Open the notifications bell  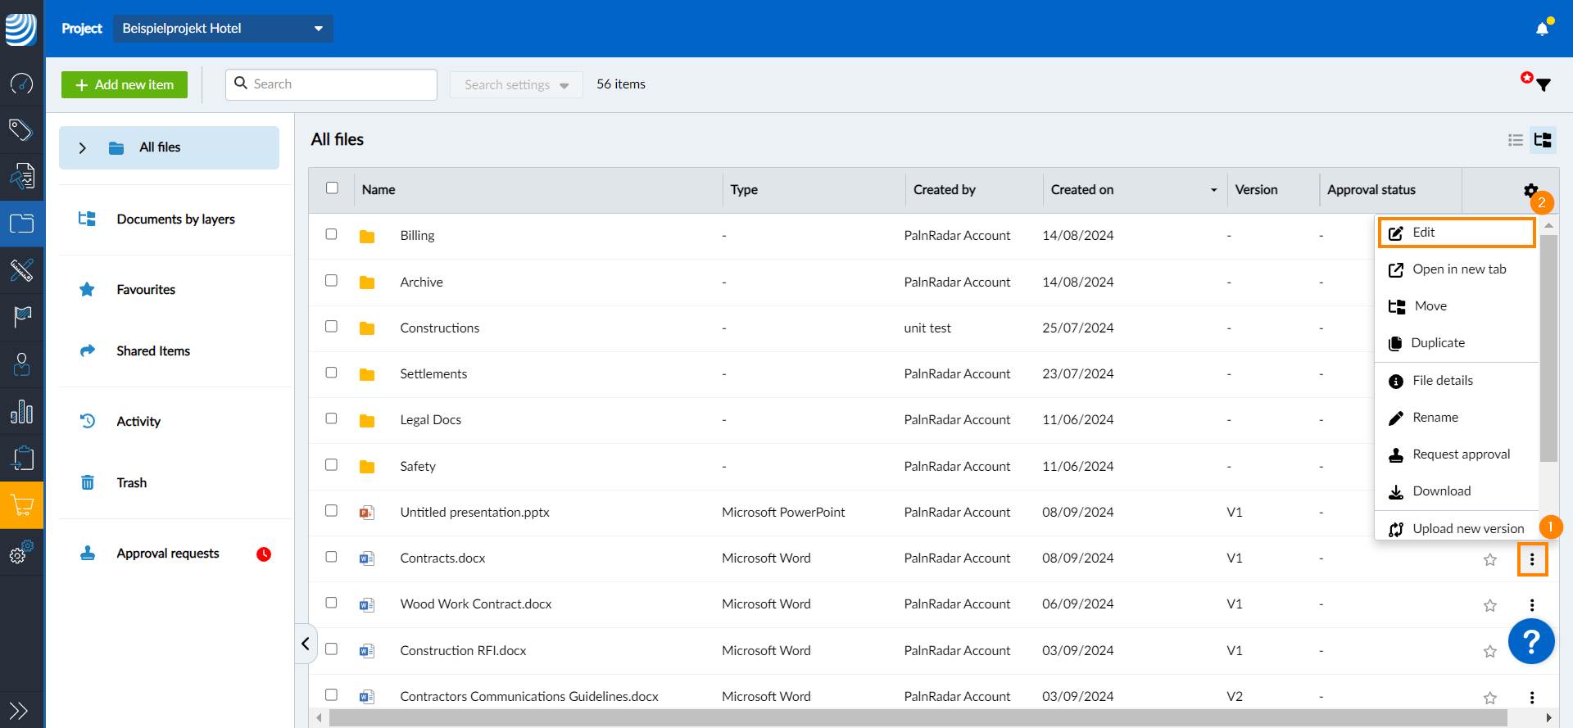(1542, 29)
